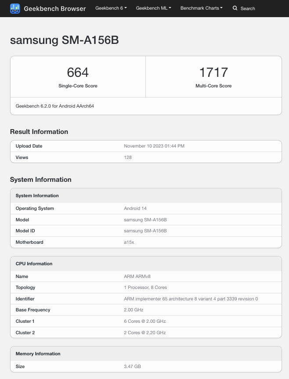Open the Benchmark Charts dropdown
289x379 pixels.
(x=202, y=8)
